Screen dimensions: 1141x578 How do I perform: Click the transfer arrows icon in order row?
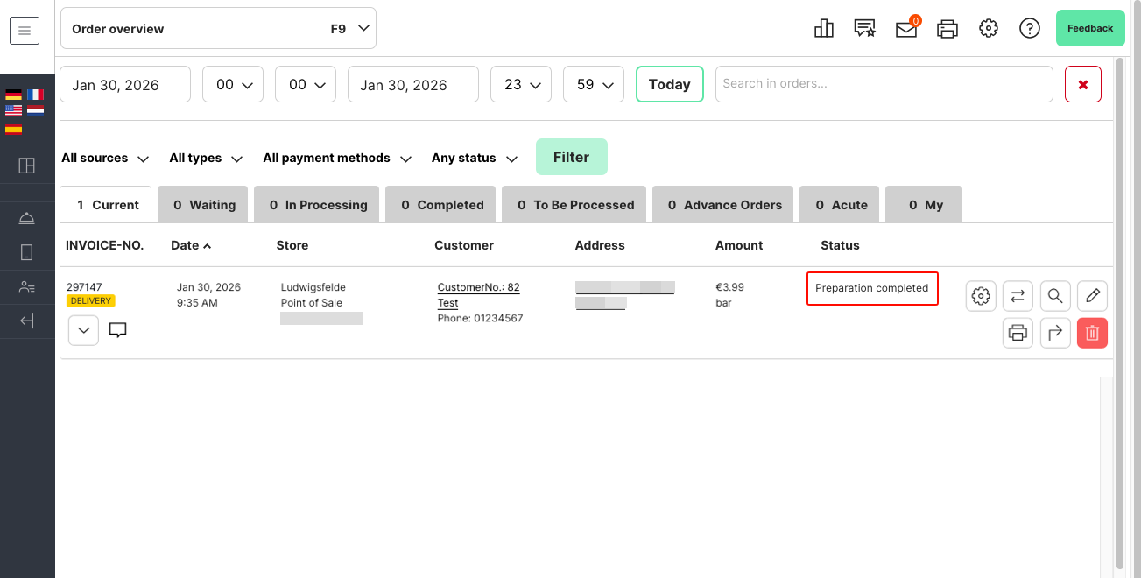tap(1018, 296)
